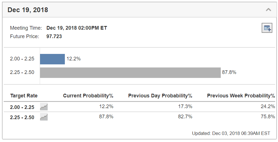Viewport: 278px width, 142px height.
Task: Click the 75.8% previous week value
Action: click(268, 117)
